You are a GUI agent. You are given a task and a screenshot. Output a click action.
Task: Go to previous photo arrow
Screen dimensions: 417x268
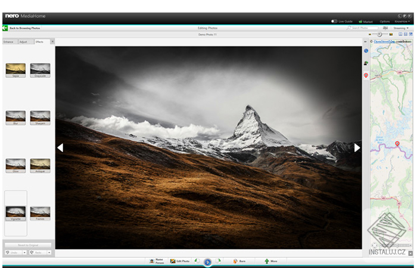60,148
